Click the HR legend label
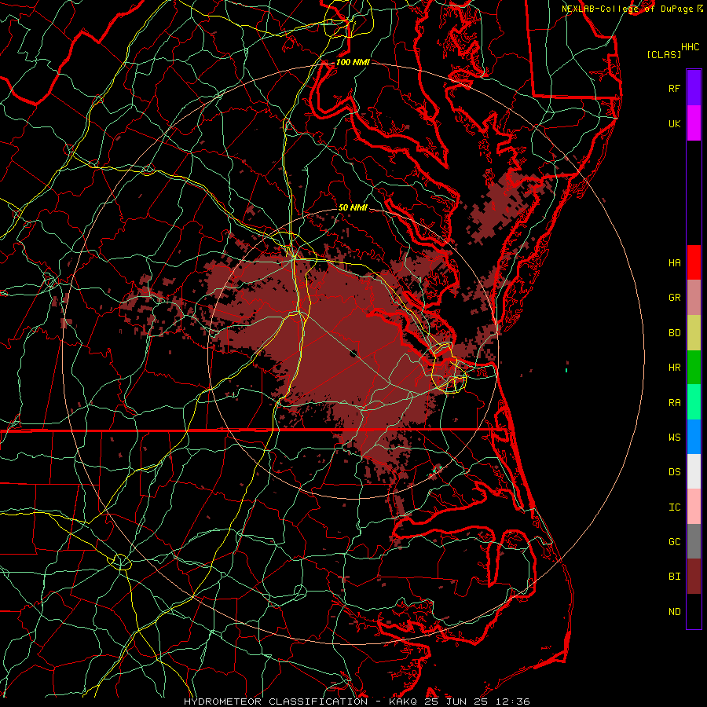 point(674,368)
